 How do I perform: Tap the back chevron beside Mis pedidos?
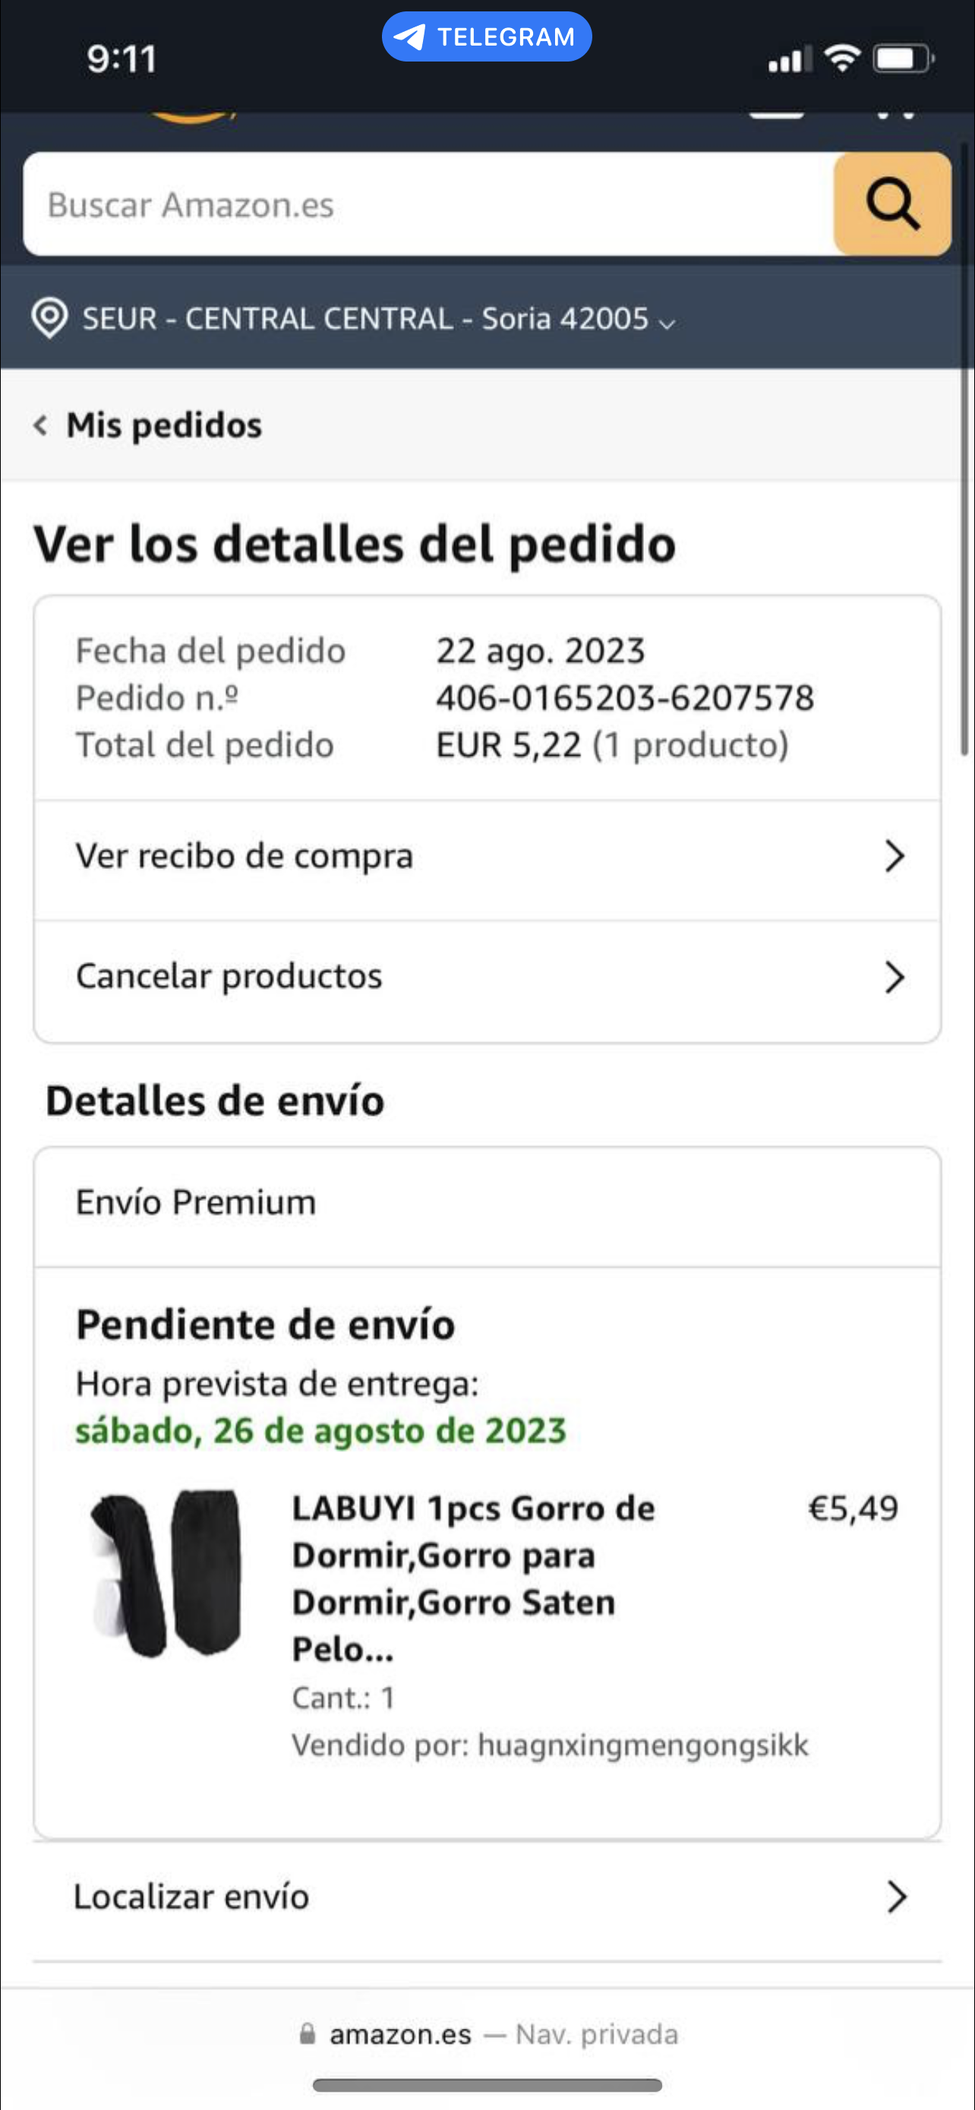coord(40,425)
